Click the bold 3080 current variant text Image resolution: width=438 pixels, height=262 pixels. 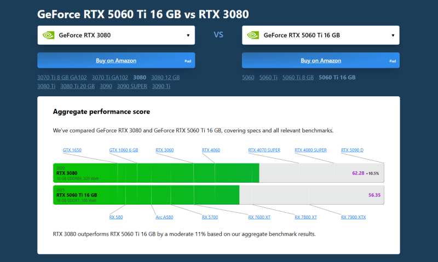[140, 77]
